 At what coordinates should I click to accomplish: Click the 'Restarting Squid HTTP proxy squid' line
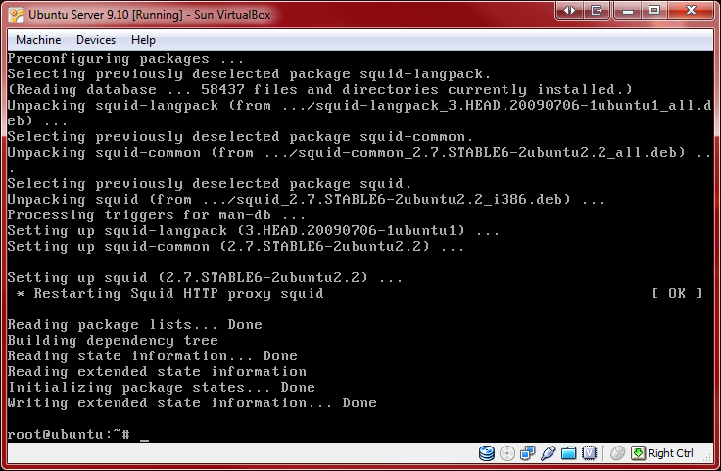(169, 293)
